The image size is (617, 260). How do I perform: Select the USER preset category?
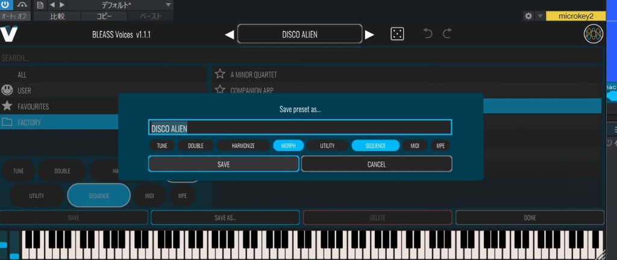pos(24,91)
